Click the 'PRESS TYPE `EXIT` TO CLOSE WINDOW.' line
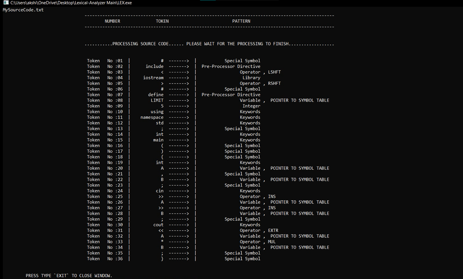 tap(69, 276)
